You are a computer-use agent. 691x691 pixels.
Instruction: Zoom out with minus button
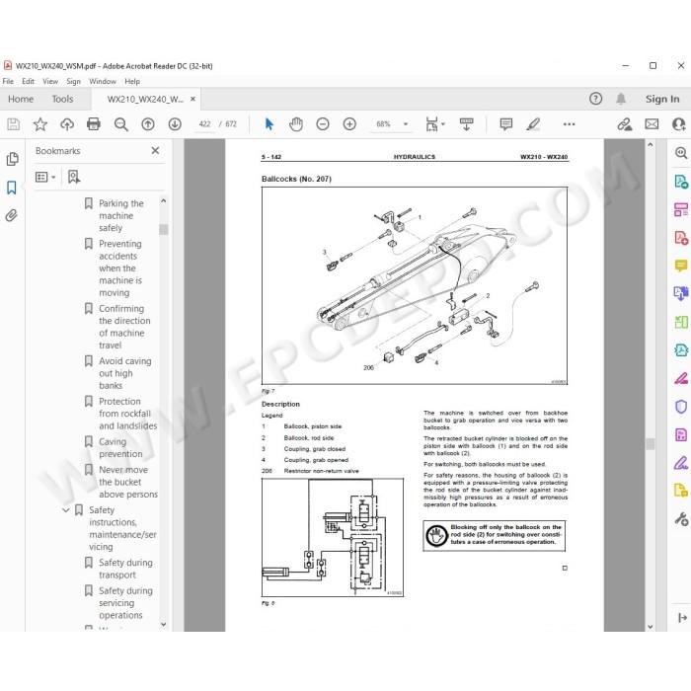click(323, 124)
